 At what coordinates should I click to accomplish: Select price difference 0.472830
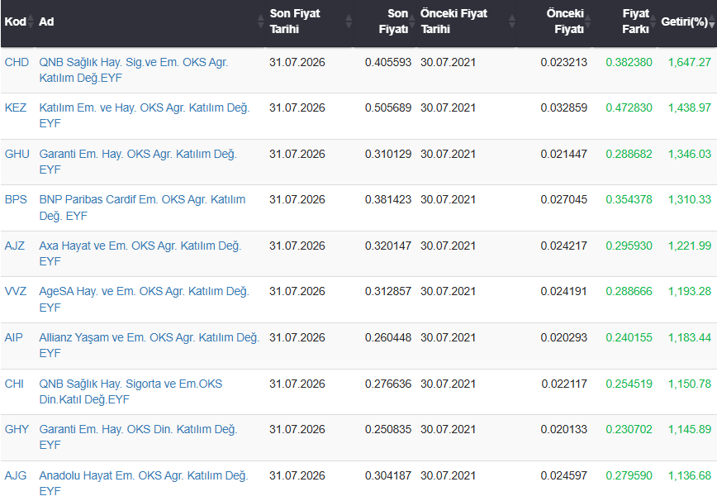point(629,107)
